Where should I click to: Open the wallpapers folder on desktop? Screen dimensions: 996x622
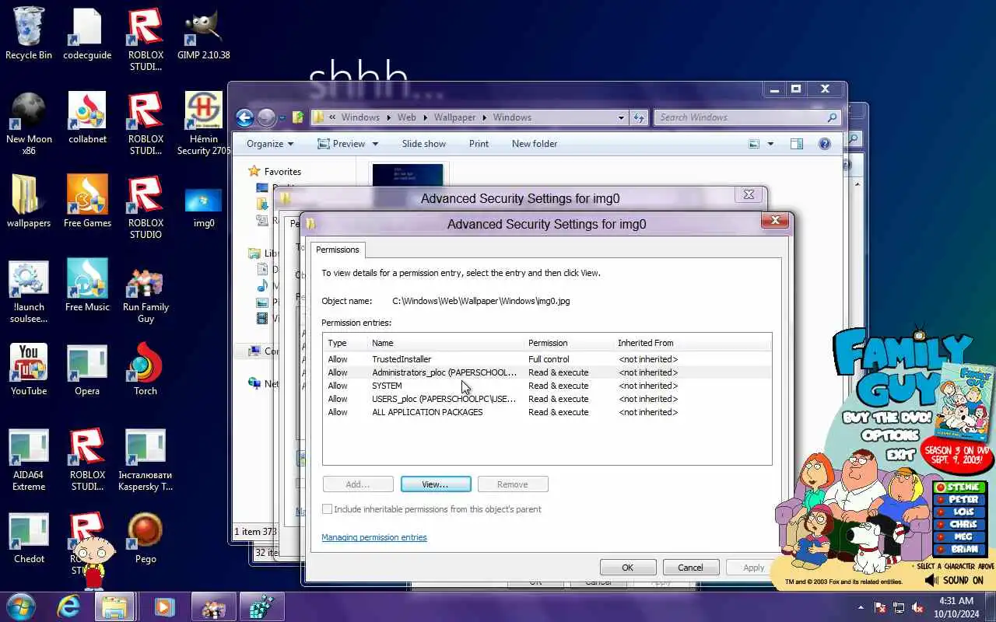pos(29,202)
